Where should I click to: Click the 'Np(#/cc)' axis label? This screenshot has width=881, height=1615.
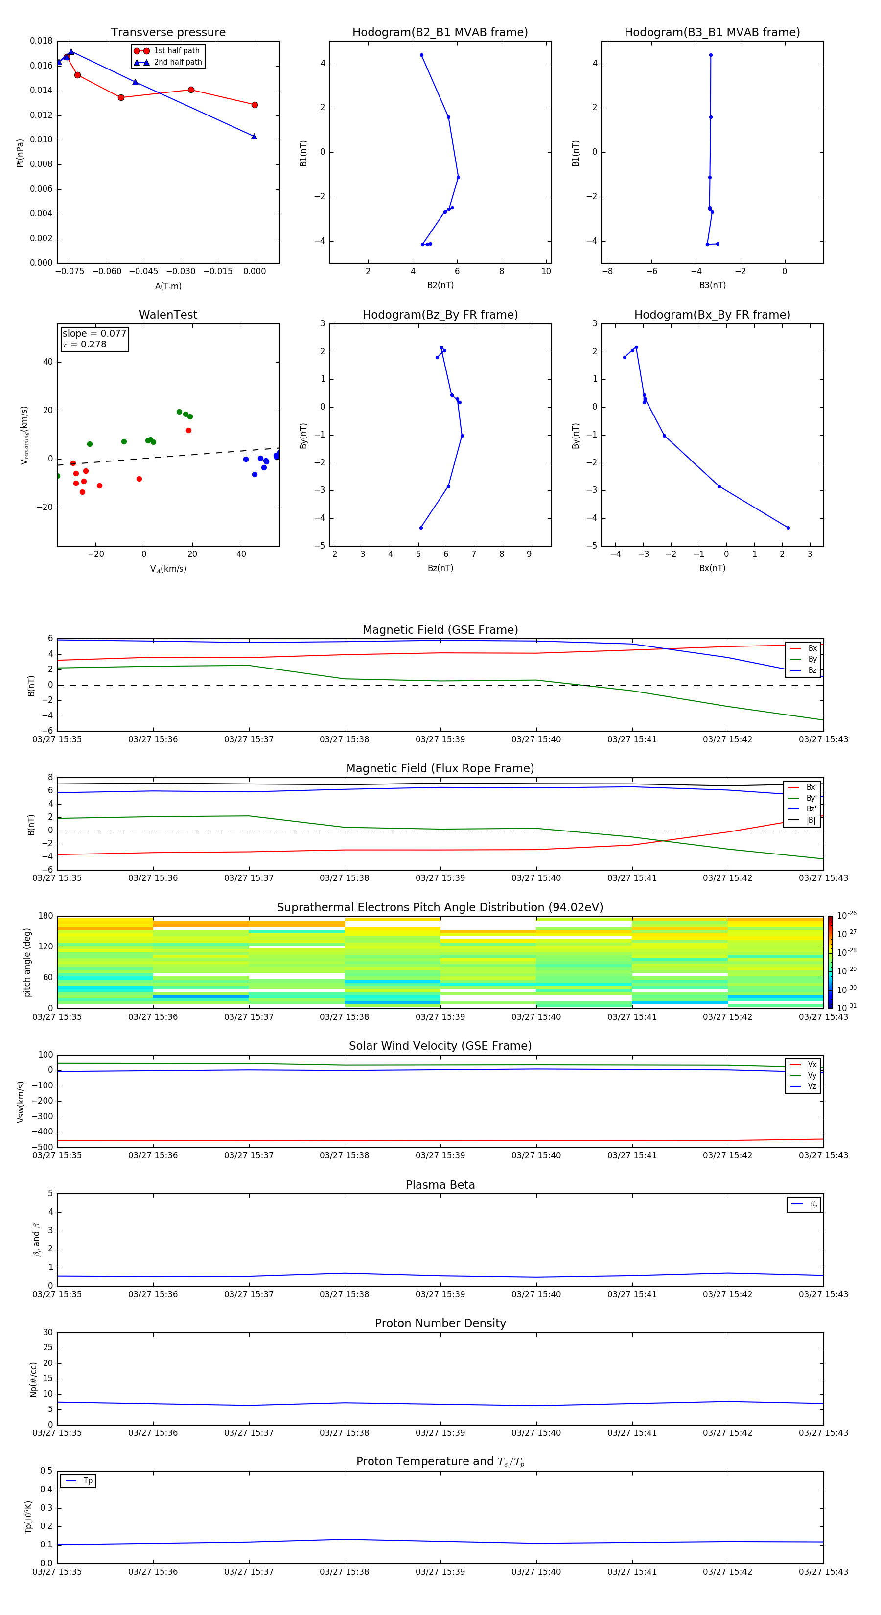point(33,1379)
